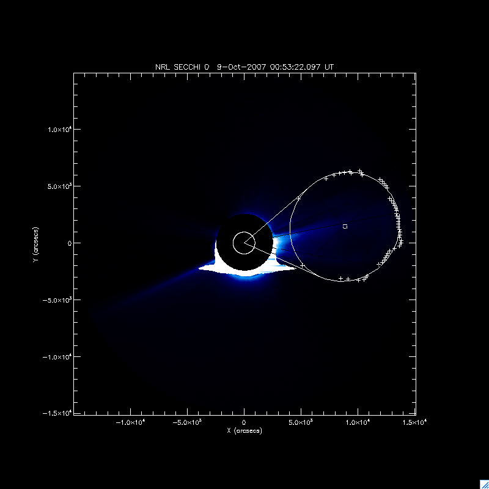
Task: Click the '0' tick label on the x-axis
Action: (244, 422)
